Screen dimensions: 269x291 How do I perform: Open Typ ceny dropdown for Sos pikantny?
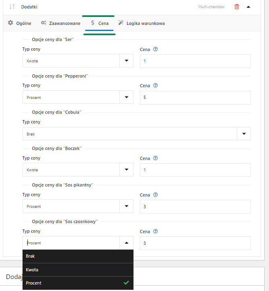pos(78,206)
